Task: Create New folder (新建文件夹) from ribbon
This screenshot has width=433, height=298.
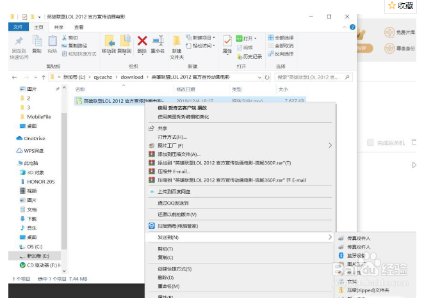Action: 177,47
